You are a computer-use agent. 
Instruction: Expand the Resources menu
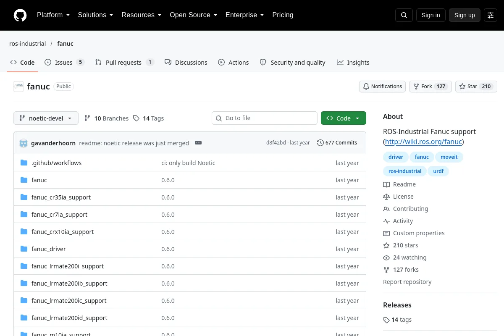142,15
